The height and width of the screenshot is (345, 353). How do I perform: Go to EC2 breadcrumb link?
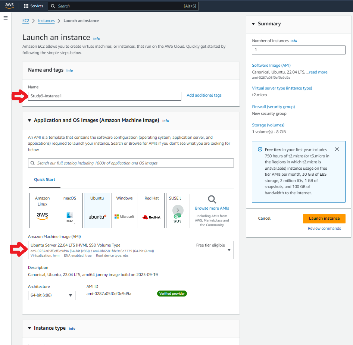pos(26,21)
